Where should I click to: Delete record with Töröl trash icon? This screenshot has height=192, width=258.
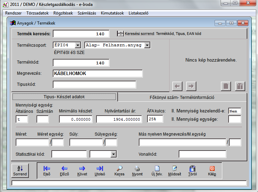coord(193,171)
